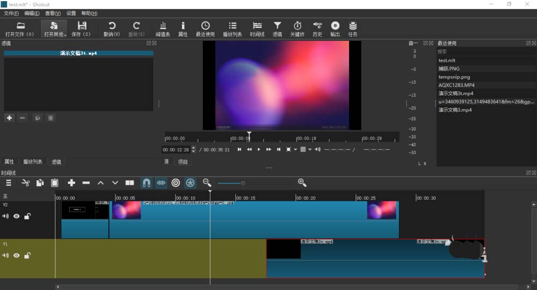
Task: Switch to the 播放列表 tab
Action: (x=32, y=162)
